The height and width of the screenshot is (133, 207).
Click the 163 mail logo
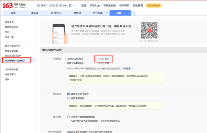tap(14, 6)
